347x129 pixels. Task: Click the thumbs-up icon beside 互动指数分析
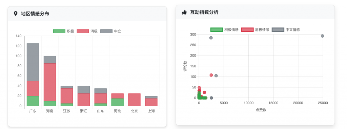184,13
